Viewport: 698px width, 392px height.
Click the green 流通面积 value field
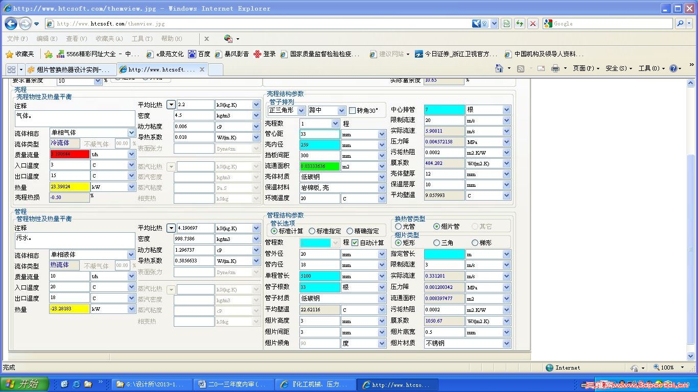[x=319, y=166]
